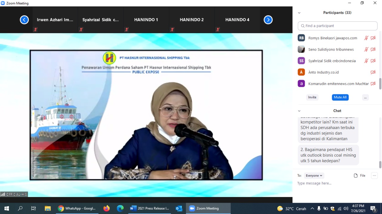Click the "..." menu next to the File button
The width and height of the screenshot is (382, 214).
(x=374, y=175)
